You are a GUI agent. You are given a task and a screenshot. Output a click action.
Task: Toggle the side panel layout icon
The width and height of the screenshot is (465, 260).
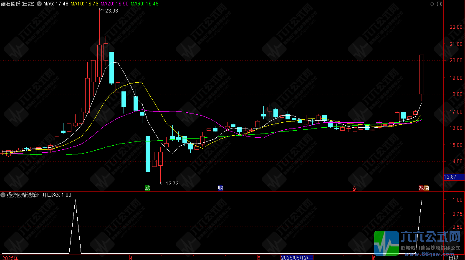tap(439, 4)
